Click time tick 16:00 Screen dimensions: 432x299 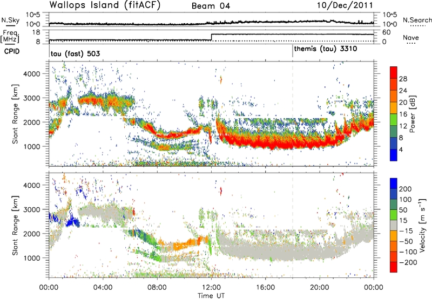pos(265,288)
